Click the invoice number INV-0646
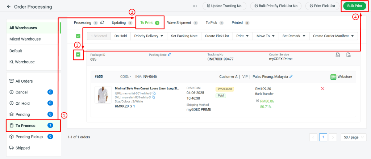The width and height of the screenshot is (371, 159). 150,77
